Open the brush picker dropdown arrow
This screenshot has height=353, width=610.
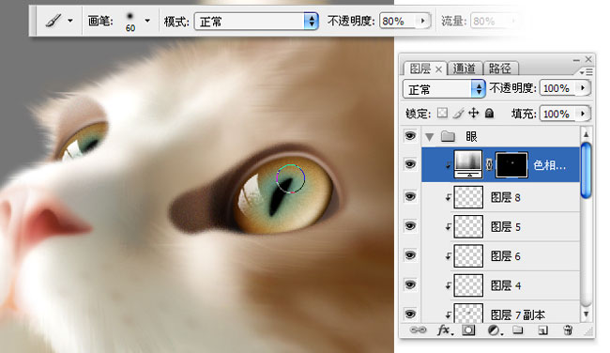pyautogui.click(x=147, y=21)
